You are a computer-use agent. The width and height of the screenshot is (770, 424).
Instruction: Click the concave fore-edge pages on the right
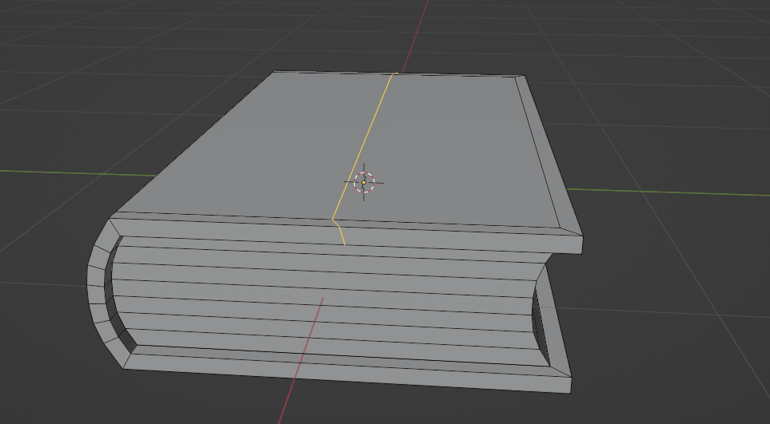pyautogui.click(x=542, y=319)
